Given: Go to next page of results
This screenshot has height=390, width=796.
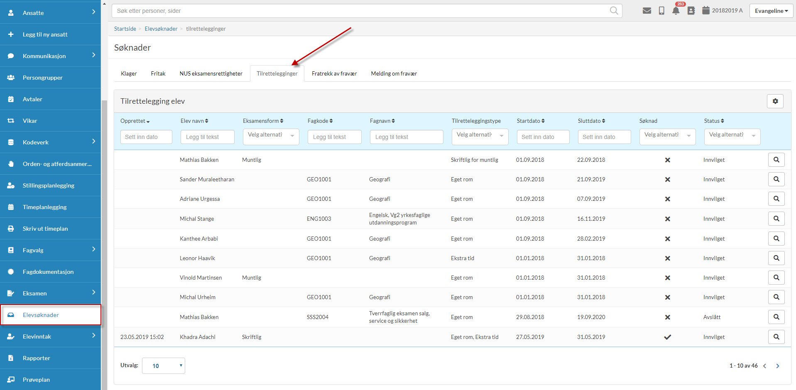Looking at the screenshot, I should (x=778, y=366).
